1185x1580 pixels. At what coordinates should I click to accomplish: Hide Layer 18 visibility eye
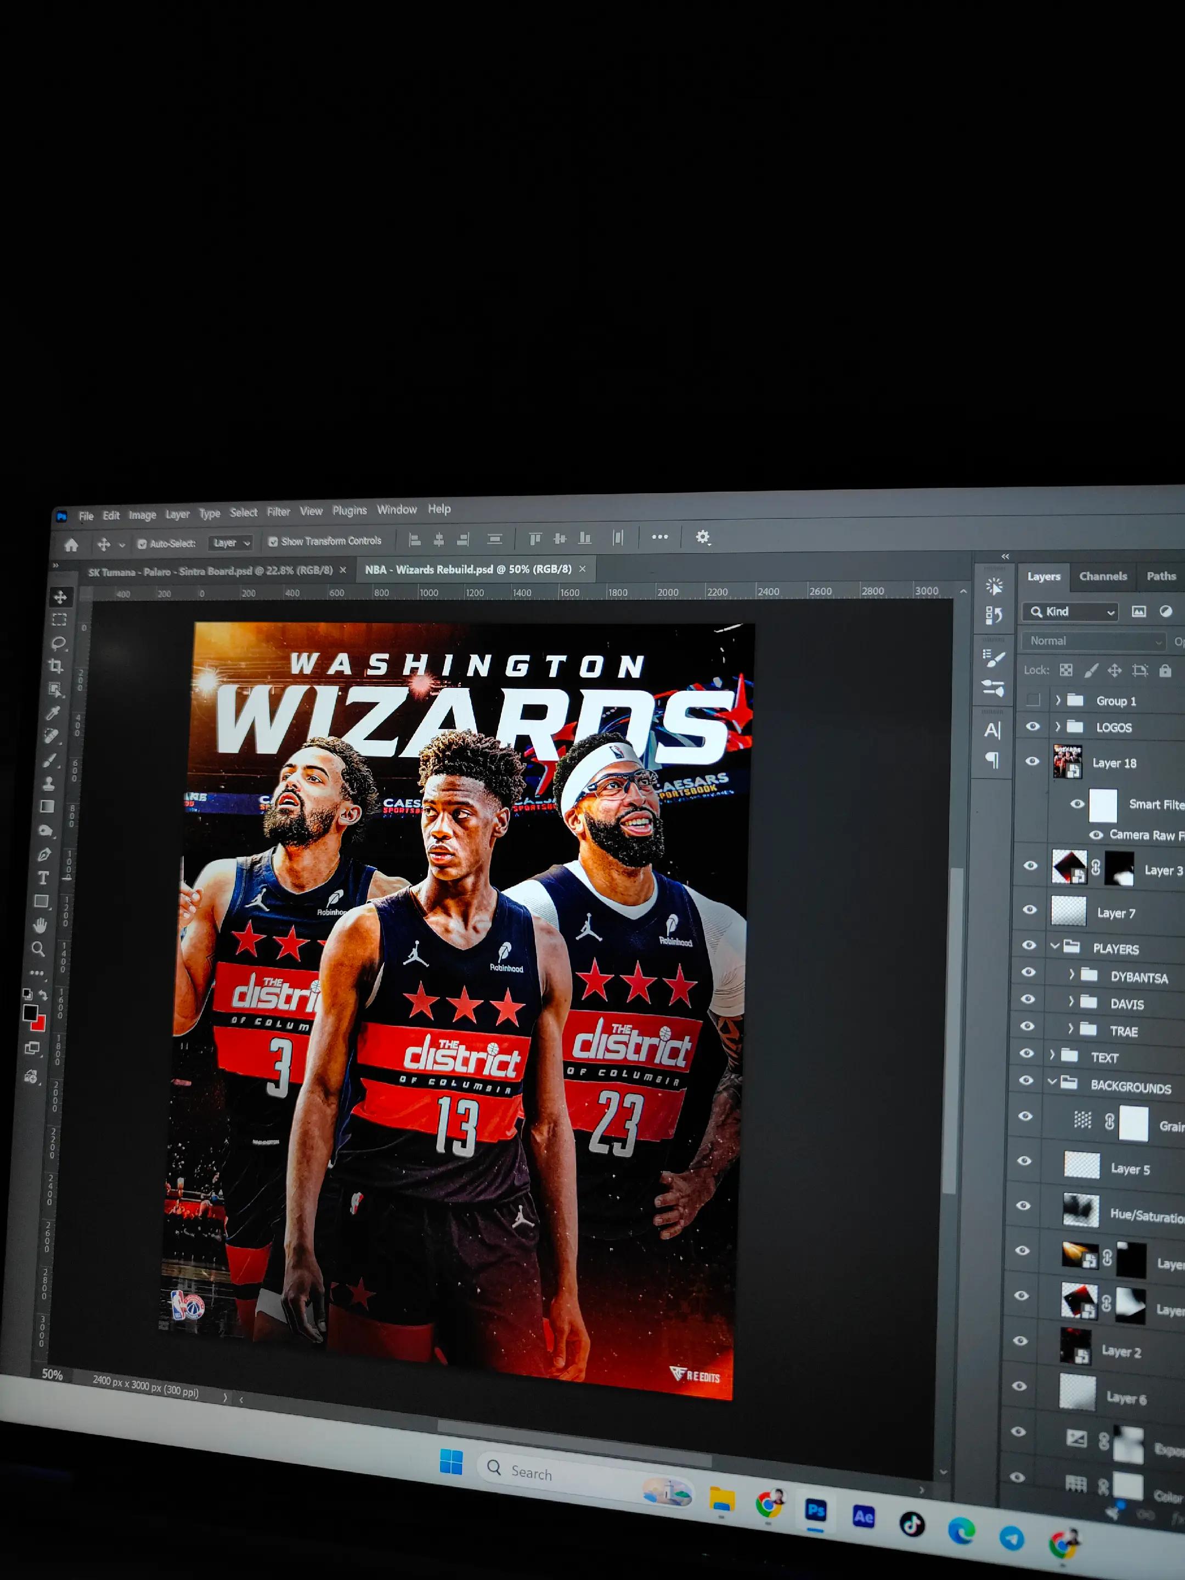pyautogui.click(x=1032, y=761)
